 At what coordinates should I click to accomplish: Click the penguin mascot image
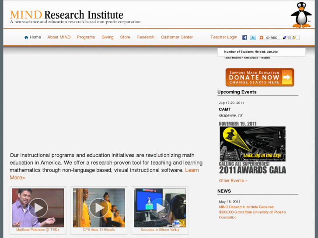coord(301,15)
